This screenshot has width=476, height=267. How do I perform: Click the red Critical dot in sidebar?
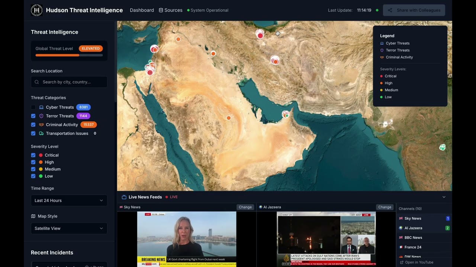tap(41, 155)
